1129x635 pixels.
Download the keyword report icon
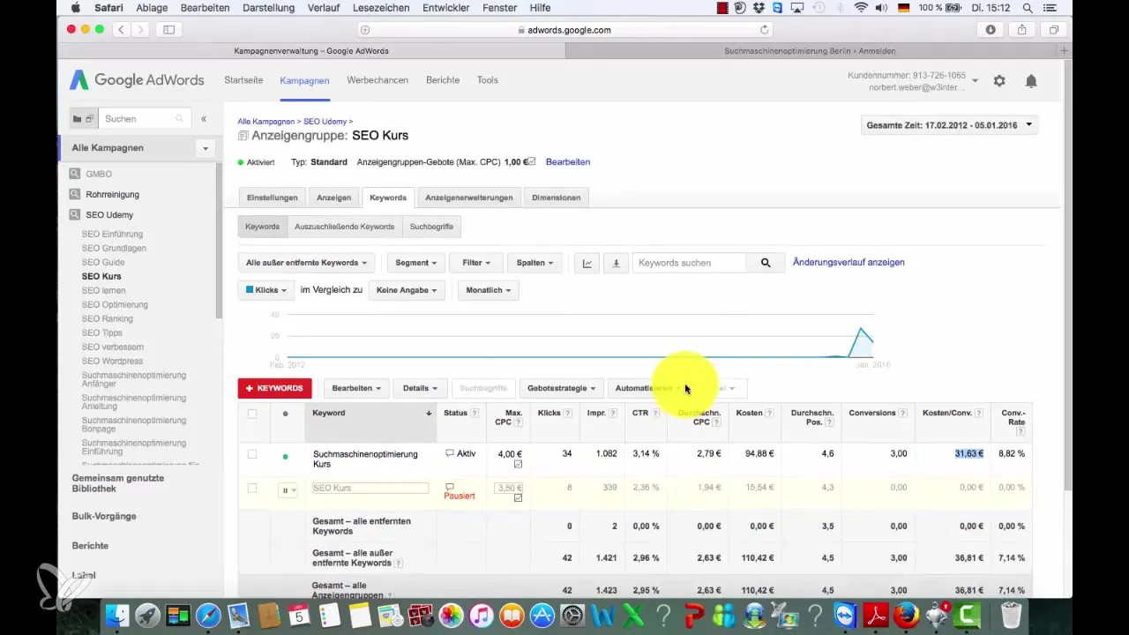616,263
